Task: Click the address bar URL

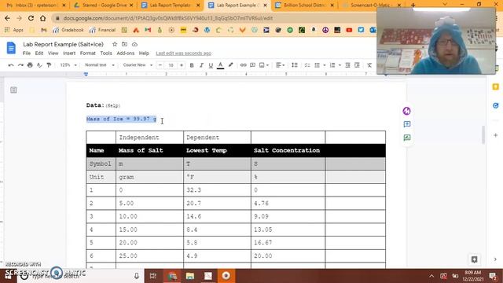Action: click(168, 18)
